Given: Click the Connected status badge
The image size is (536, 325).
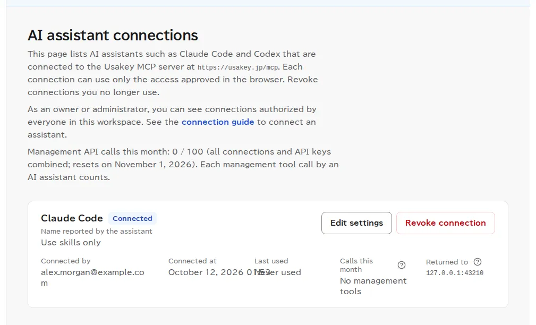Looking at the screenshot, I should click(132, 218).
